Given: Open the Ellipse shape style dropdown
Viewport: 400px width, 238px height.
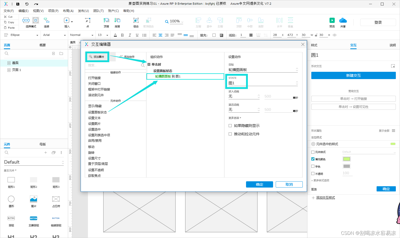Looking at the screenshot, I should 21,35.
